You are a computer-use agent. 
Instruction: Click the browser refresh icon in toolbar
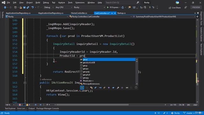[x=123, y=7]
